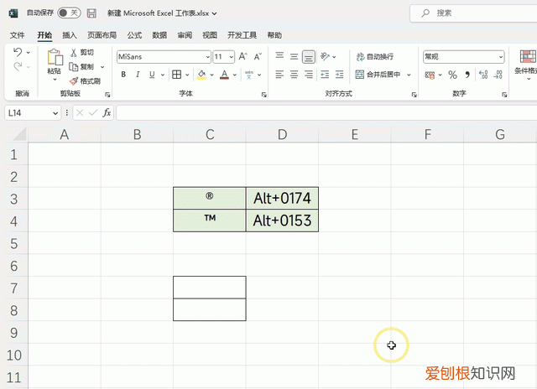
Task: Select the Format Painter brush
Action: pos(74,81)
